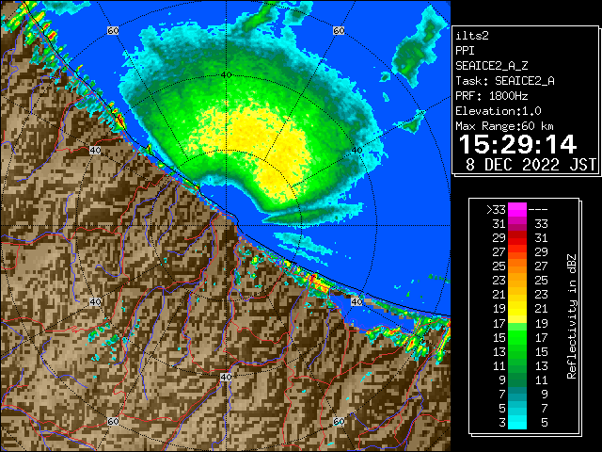
Task: Click the 40 km label over land, west-southwest
Action: click(x=95, y=301)
